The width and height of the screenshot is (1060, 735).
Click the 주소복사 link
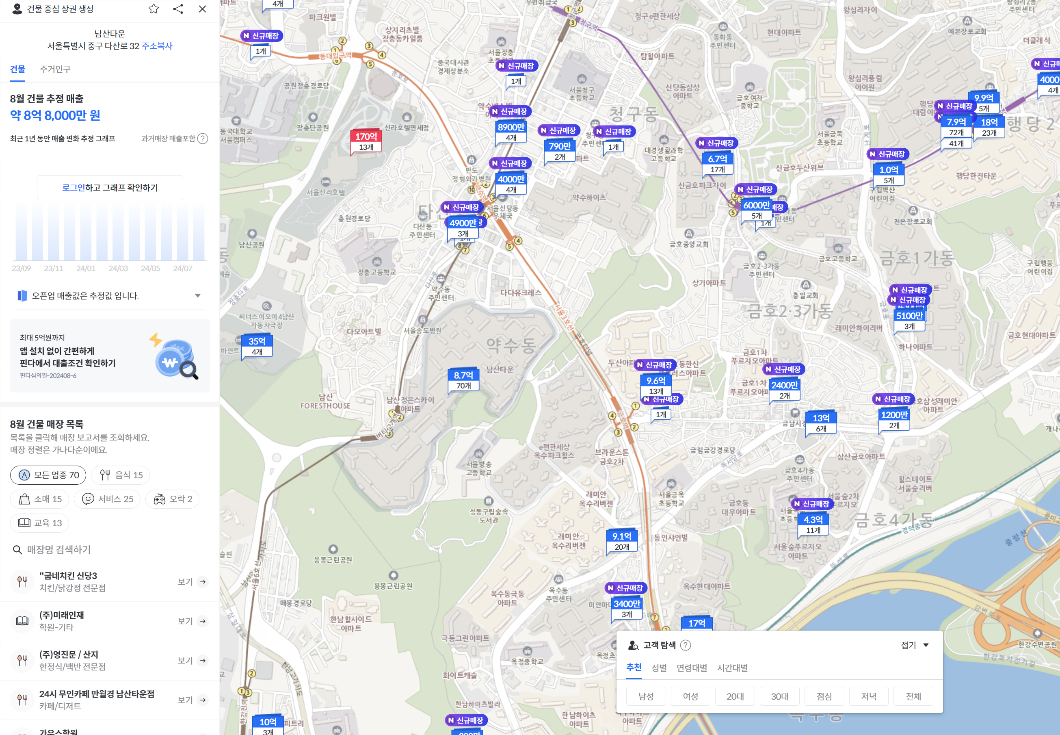(x=157, y=46)
